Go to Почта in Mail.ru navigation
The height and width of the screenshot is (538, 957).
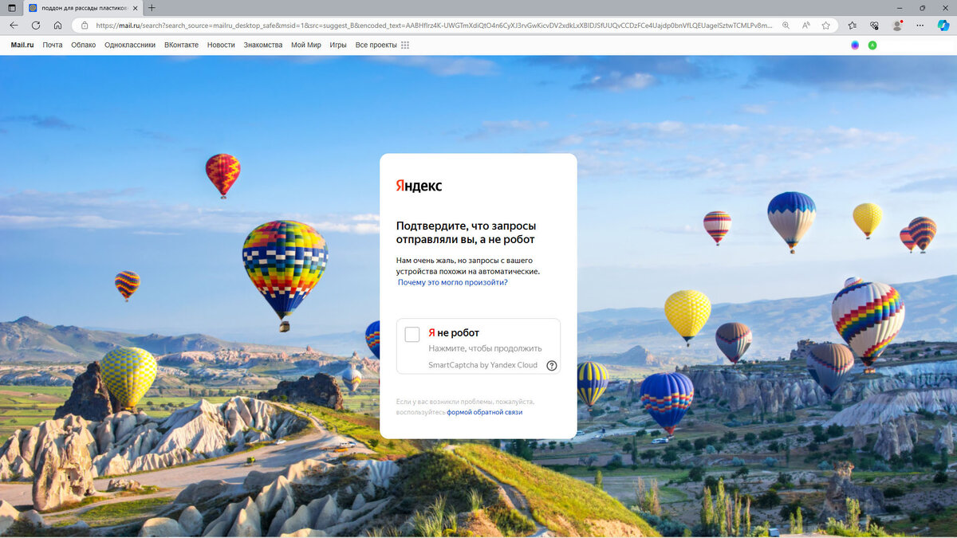click(x=53, y=45)
